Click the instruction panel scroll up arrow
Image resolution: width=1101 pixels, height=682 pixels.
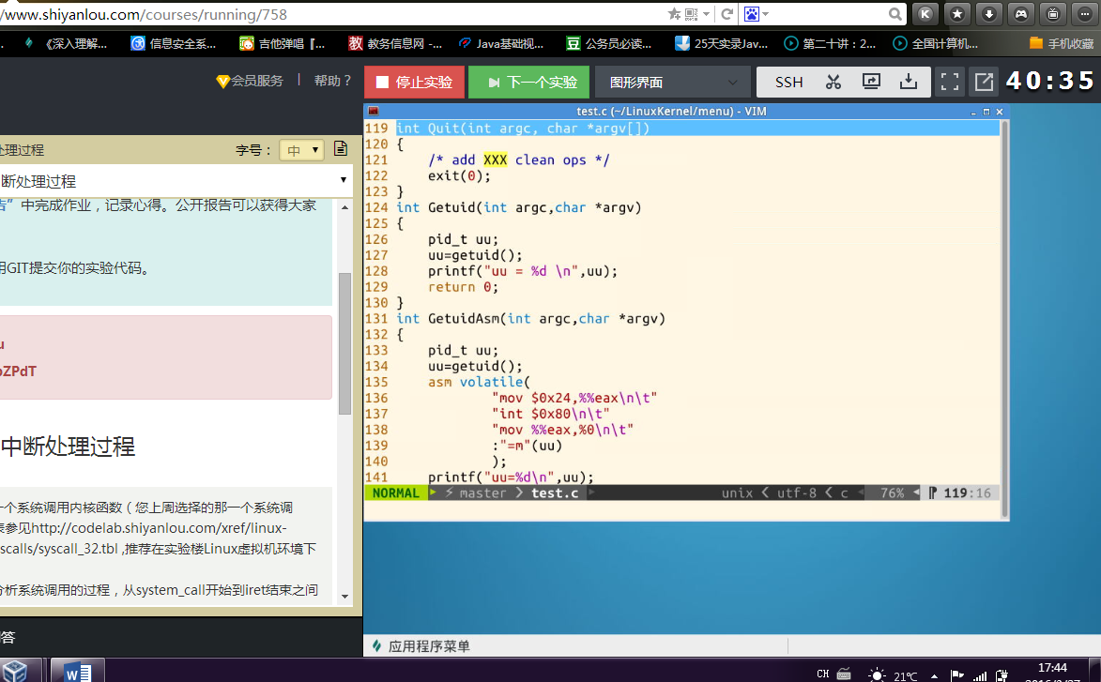[x=344, y=207]
